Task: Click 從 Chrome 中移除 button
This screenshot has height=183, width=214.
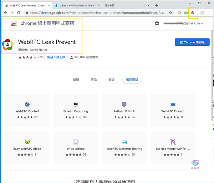Action: [192, 42]
